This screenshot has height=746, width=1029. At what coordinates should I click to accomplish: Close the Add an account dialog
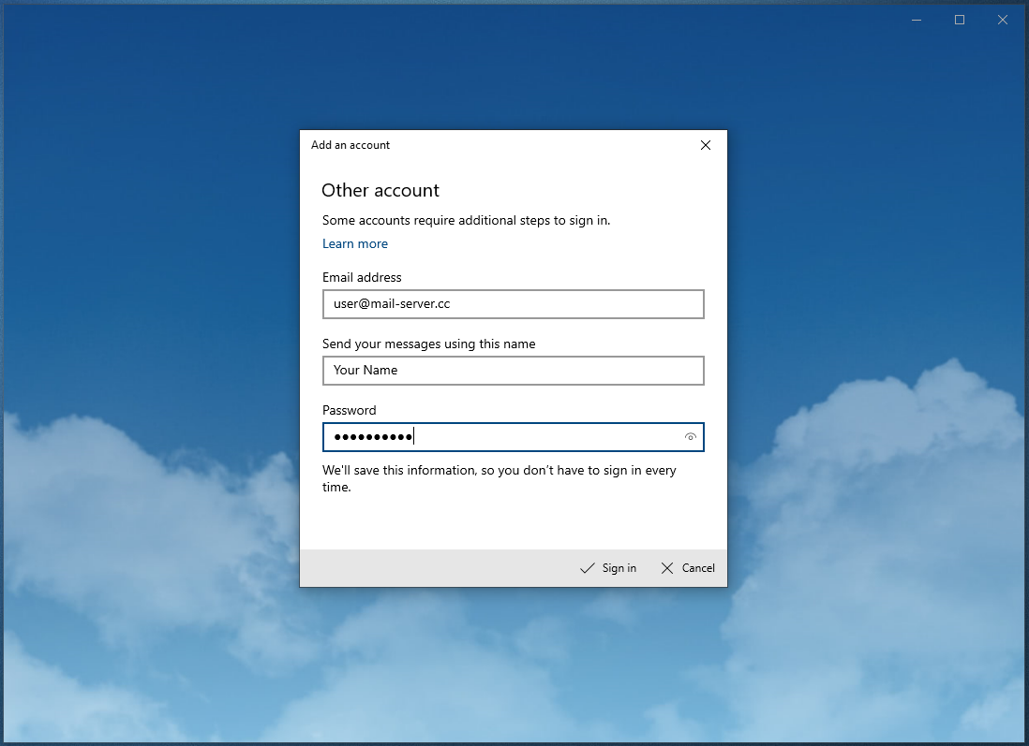point(706,145)
